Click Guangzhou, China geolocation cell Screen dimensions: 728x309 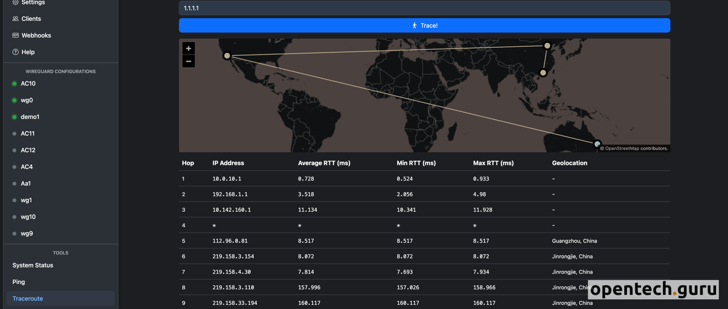(x=575, y=241)
